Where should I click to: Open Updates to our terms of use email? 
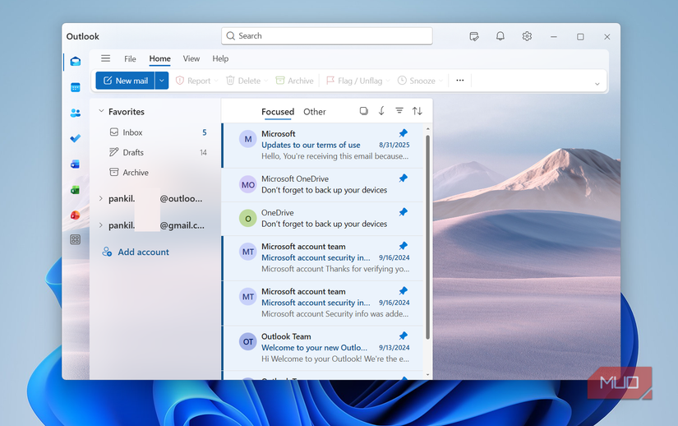pyautogui.click(x=324, y=146)
